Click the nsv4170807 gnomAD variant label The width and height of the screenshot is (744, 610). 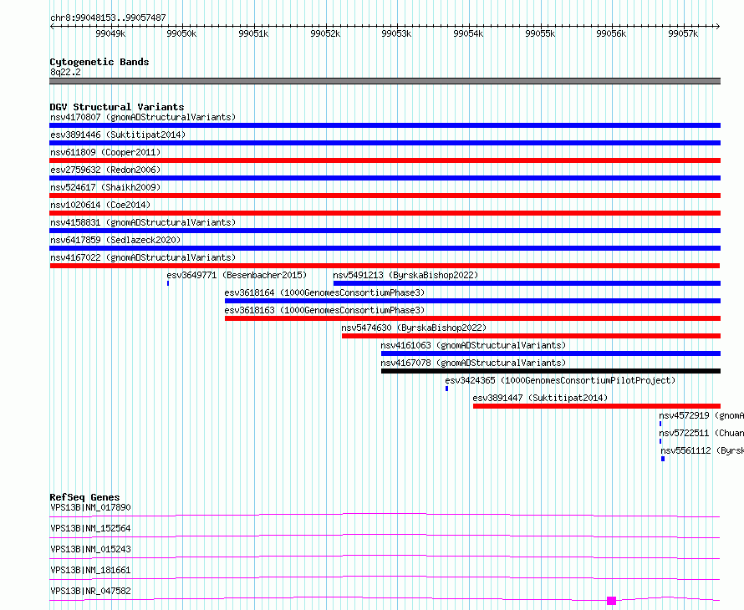click(x=143, y=117)
